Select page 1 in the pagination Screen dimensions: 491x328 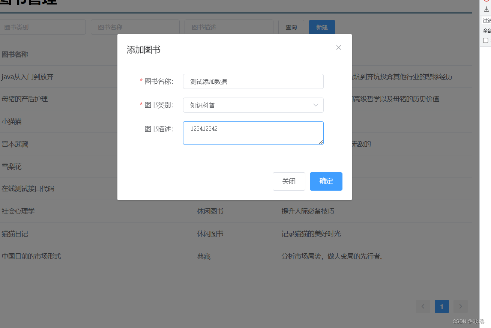[442, 307]
